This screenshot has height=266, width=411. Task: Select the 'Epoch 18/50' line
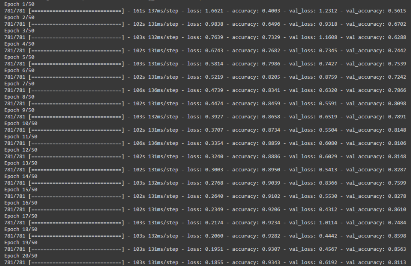[x=21, y=229]
